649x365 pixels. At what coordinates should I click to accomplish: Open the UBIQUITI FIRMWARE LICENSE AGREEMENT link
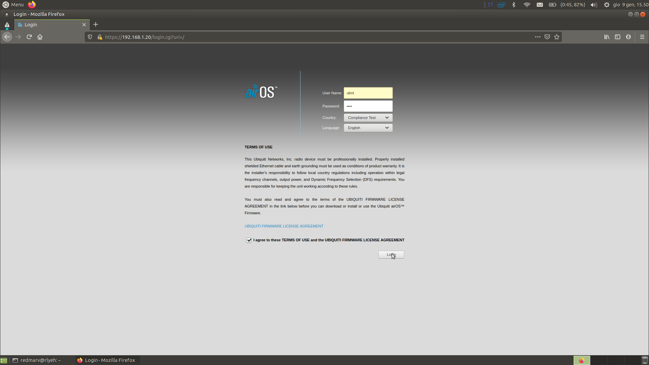tap(284, 226)
